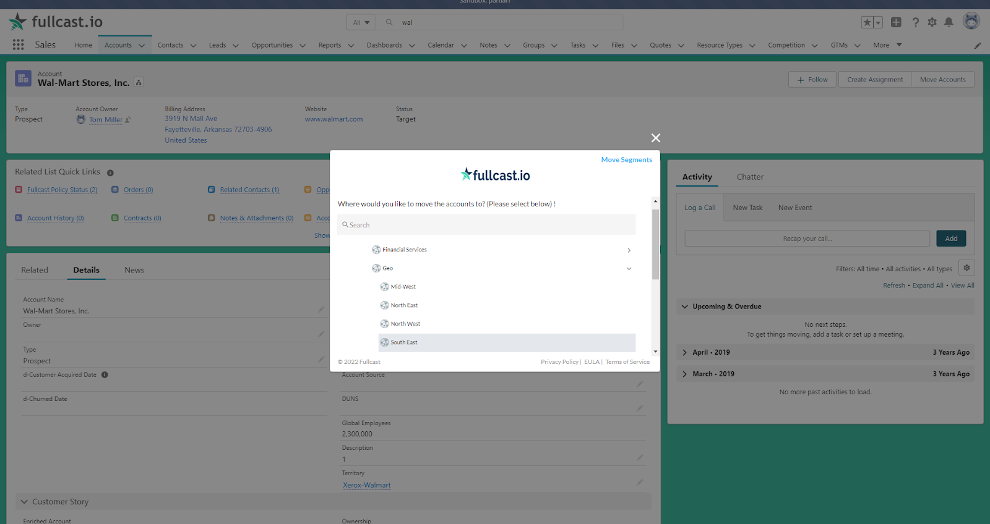Close the Move Accounts dialog

pos(656,138)
